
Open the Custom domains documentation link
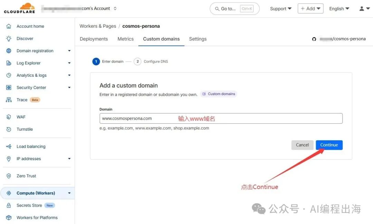click(x=219, y=94)
